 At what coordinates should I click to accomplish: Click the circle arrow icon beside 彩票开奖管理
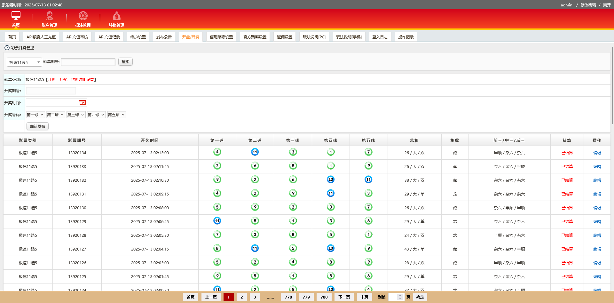coord(7,48)
